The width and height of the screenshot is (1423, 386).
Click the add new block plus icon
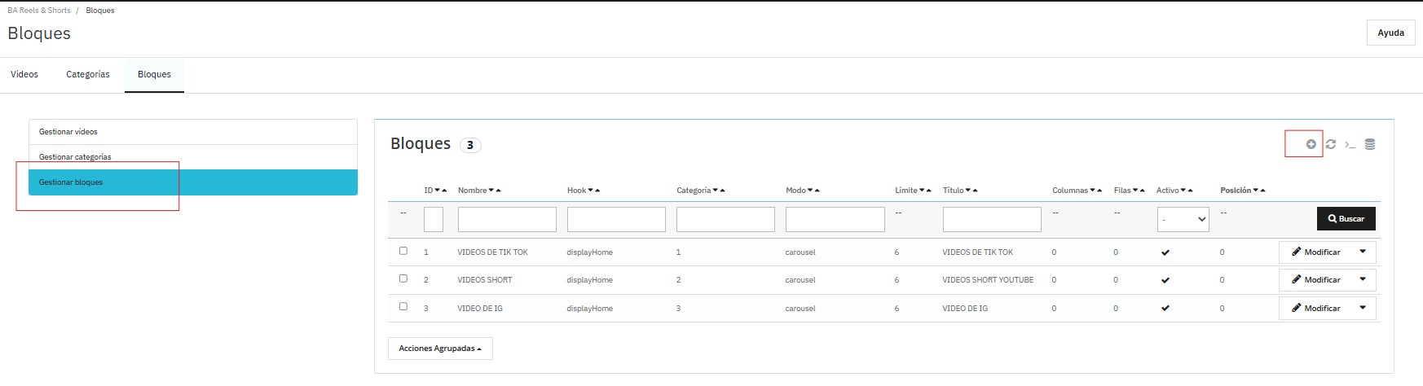point(1311,144)
